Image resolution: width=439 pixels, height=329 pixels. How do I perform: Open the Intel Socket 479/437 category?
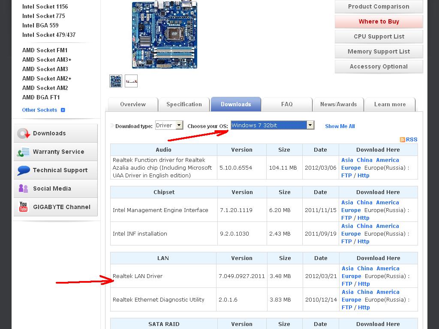49,35
